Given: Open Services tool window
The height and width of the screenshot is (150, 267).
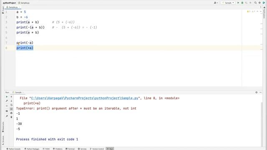Looking at the screenshot, I should point(82,149).
